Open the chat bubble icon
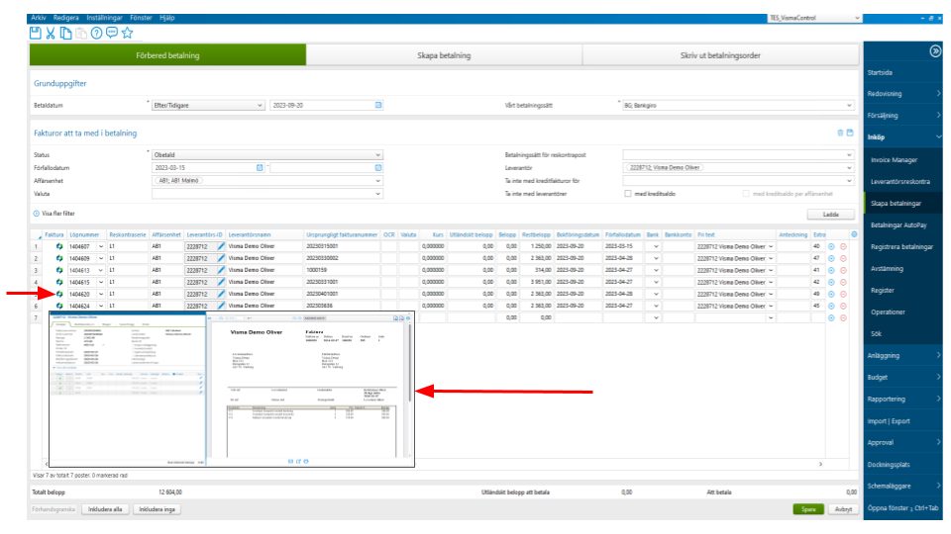Viewport: 951px width, 534px height. coord(112,33)
